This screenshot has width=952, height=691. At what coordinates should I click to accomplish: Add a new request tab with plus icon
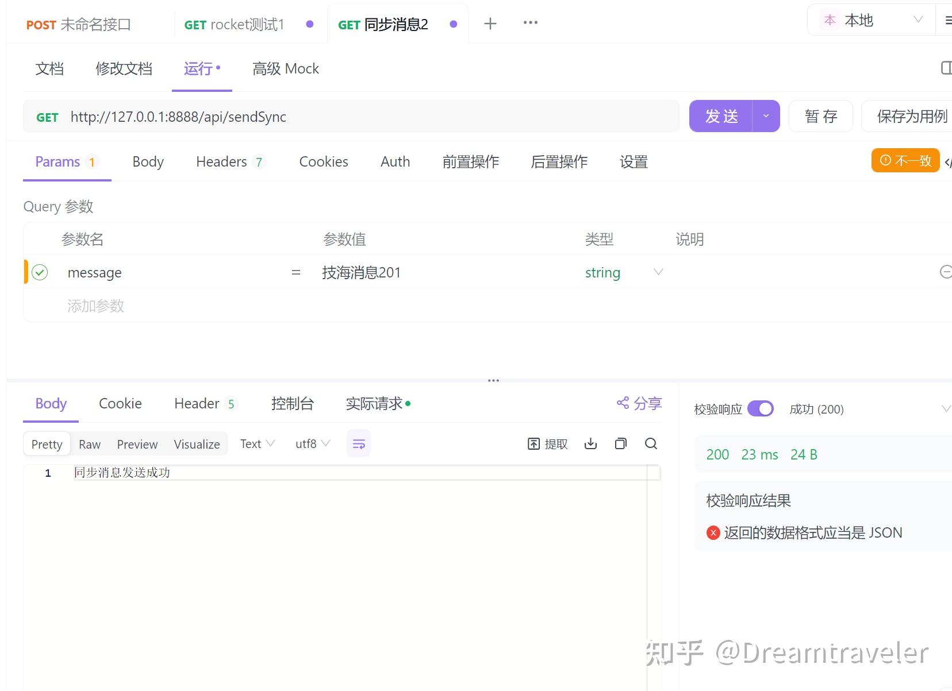pyautogui.click(x=490, y=23)
